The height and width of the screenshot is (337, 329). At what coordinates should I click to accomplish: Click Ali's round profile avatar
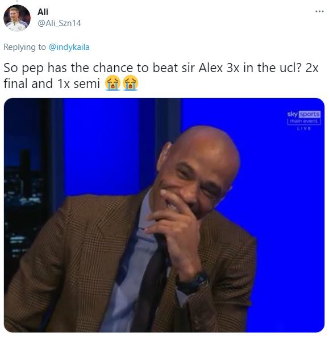(17, 18)
